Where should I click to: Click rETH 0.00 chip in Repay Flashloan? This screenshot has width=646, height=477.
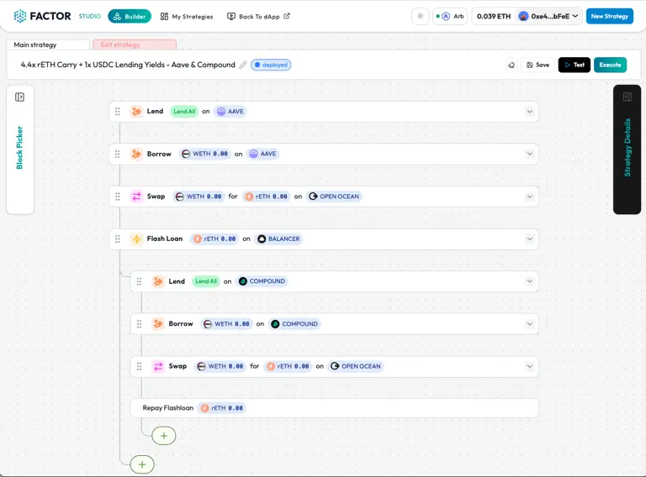(x=222, y=408)
